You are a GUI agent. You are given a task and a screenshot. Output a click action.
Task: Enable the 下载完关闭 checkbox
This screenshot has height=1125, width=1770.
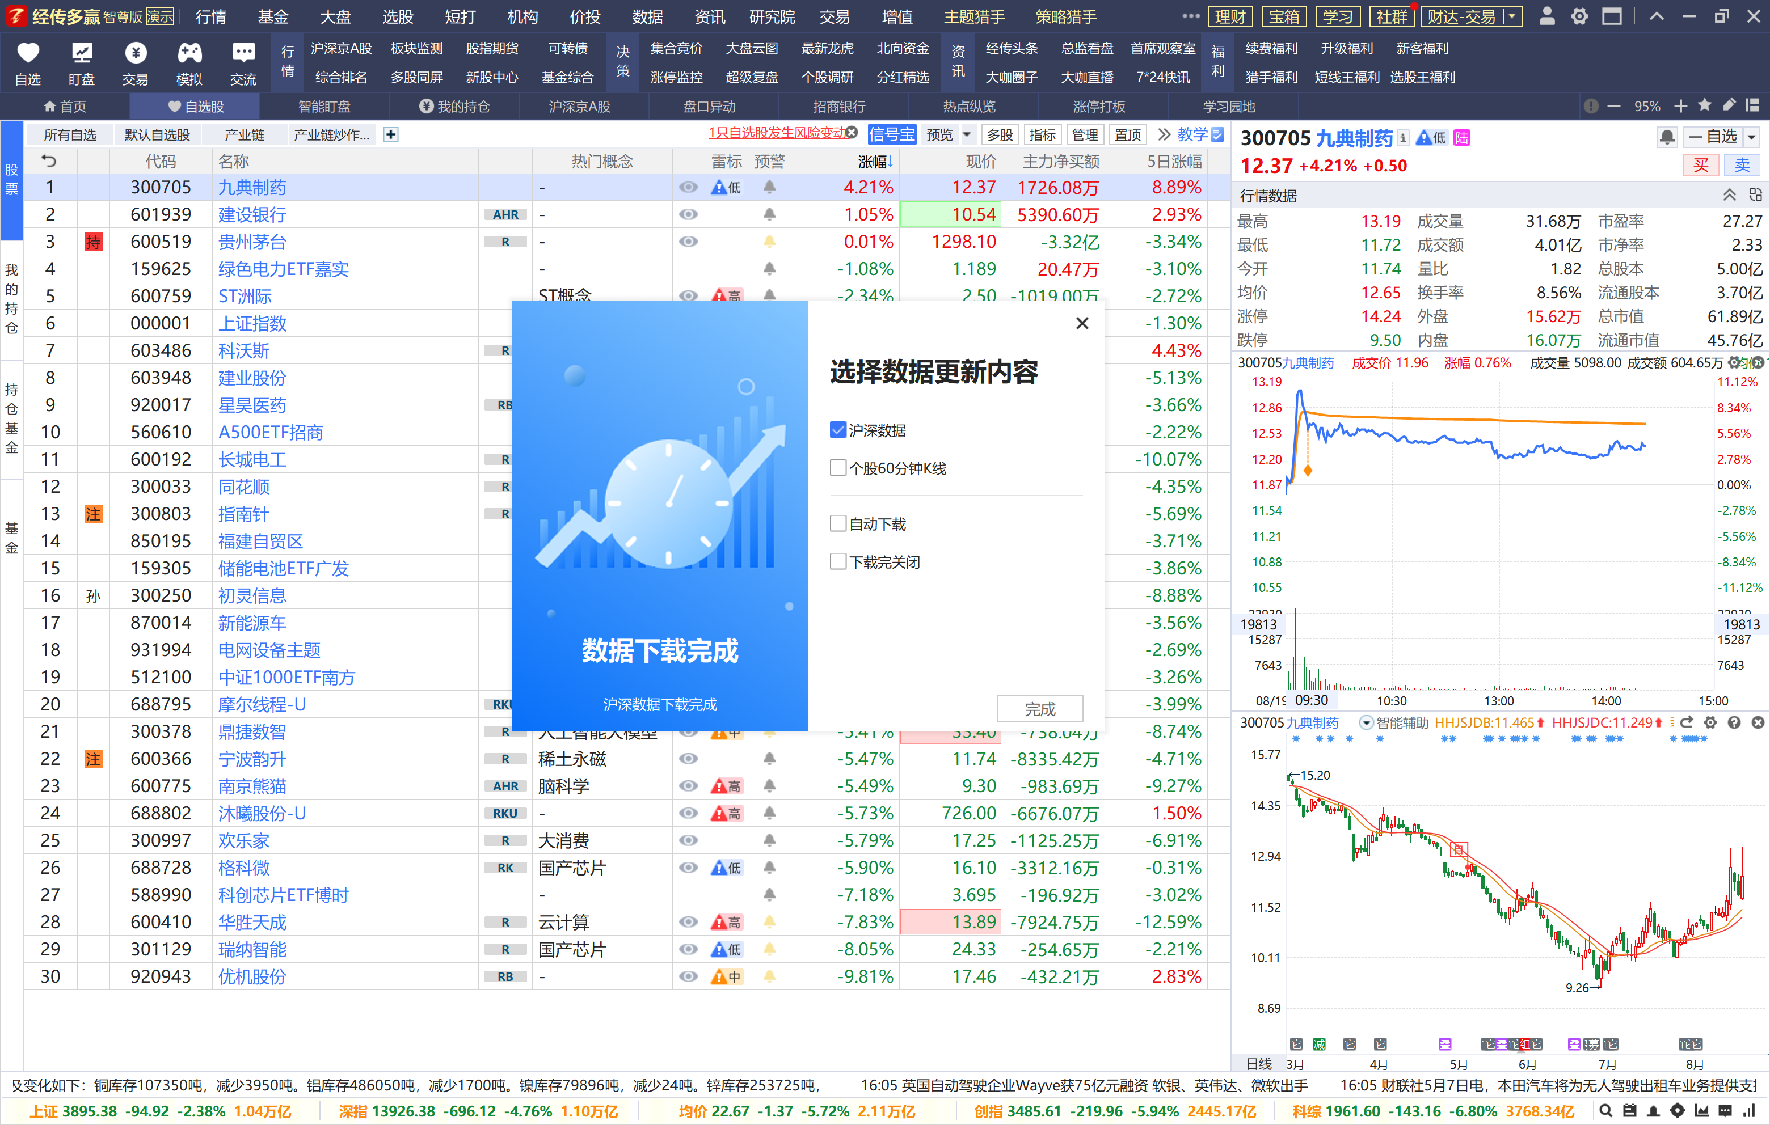click(x=838, y=561)
